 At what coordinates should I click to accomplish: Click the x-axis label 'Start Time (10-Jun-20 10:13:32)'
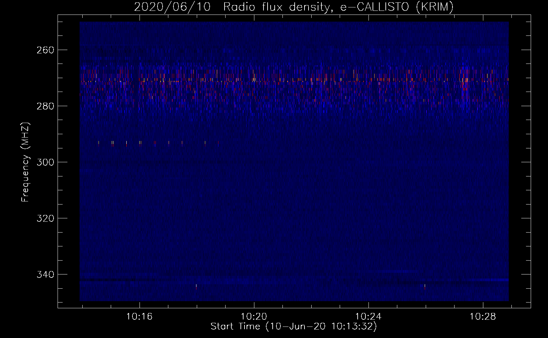[x=294, y=327]
